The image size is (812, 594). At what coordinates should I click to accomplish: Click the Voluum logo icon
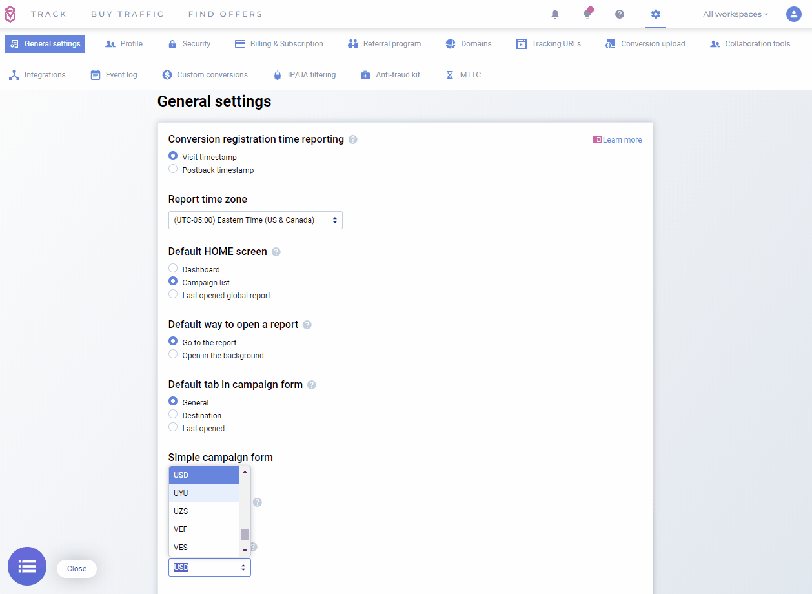[10, 14]
